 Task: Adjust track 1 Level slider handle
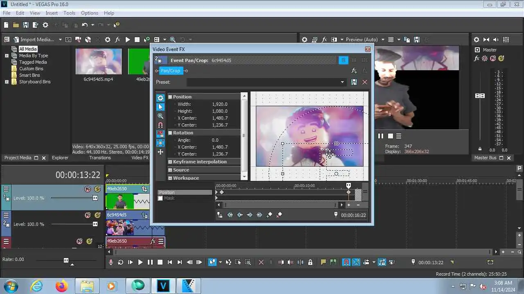95,198
